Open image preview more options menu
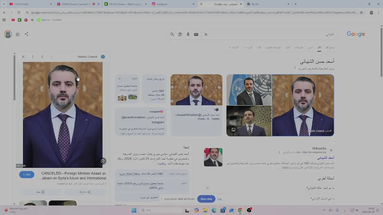The width and height of the screenshot is (383, 215). (33, 57)
